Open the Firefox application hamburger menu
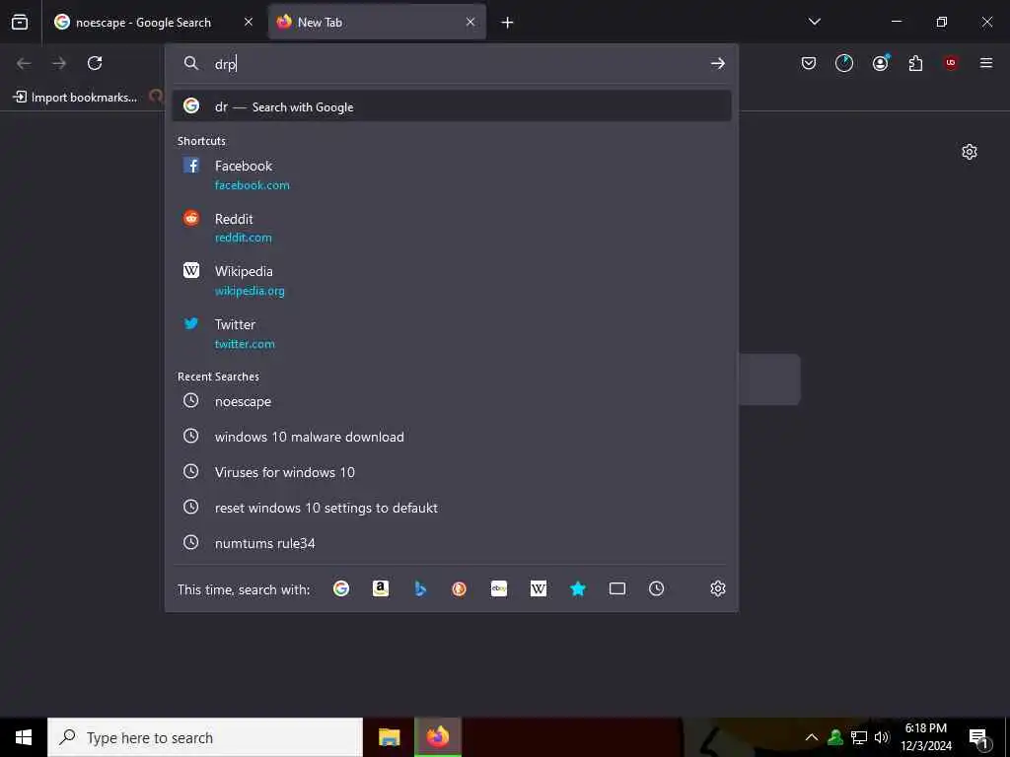Image resolution: width=1010 pixels, height=757 pixels. coord(986,63)
